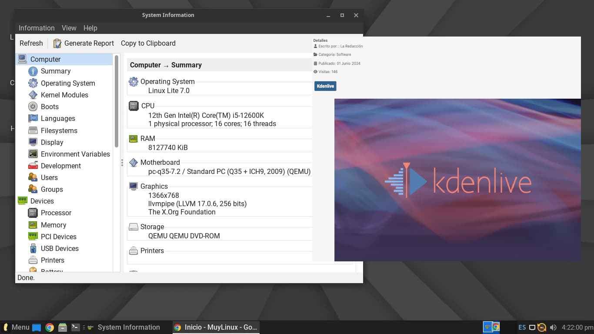Select the Computer category in sidebar

tap(64, 59)
